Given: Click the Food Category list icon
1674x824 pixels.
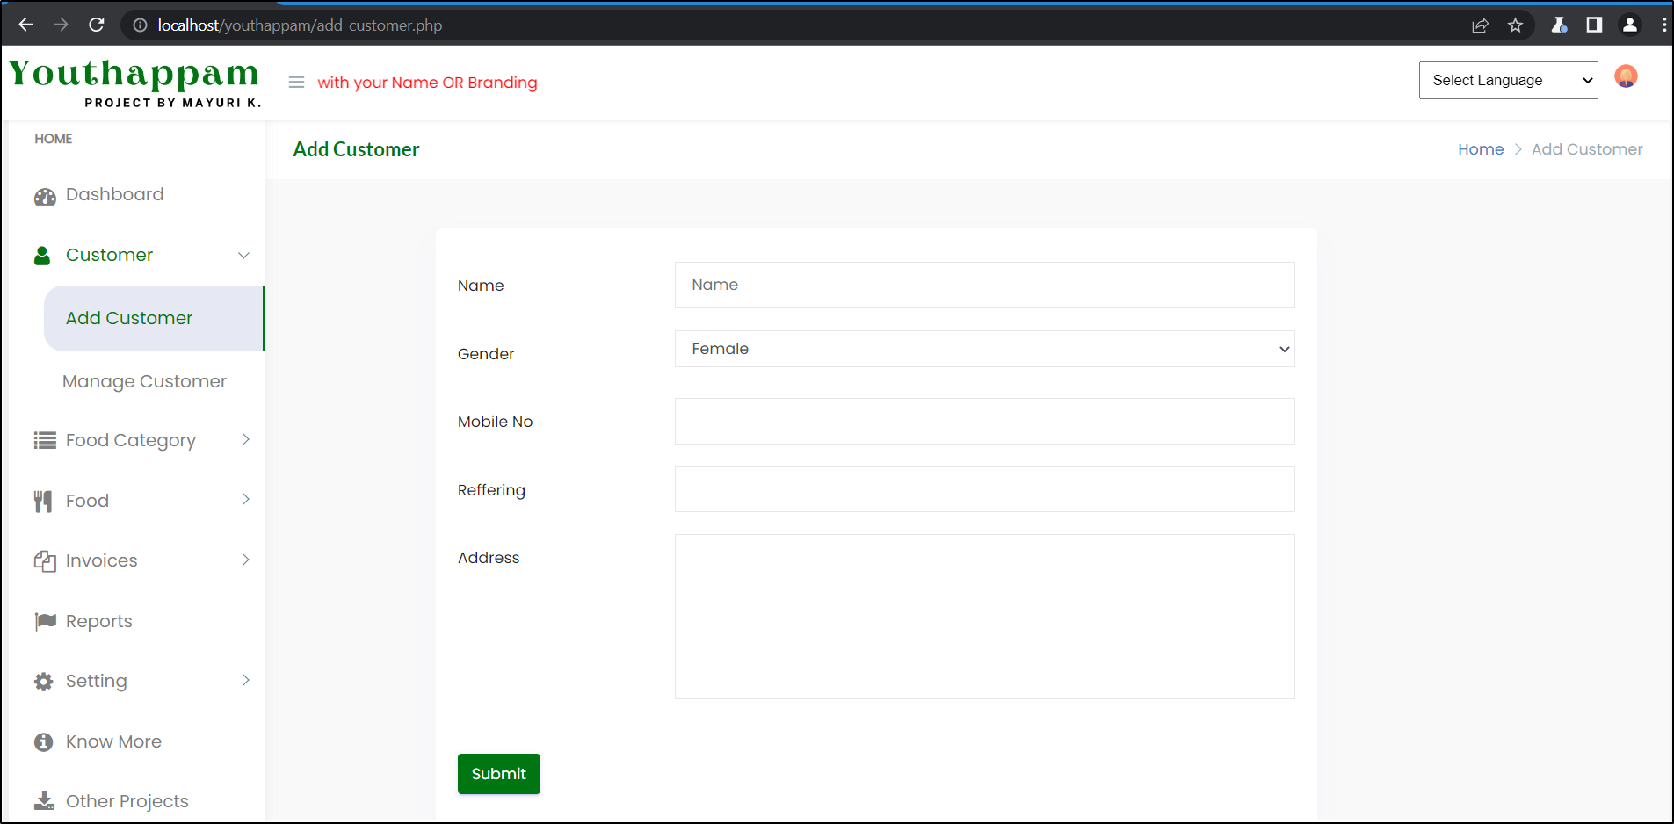Looking at the screenshot, I should pyautogui.click(x=44, y=439).
